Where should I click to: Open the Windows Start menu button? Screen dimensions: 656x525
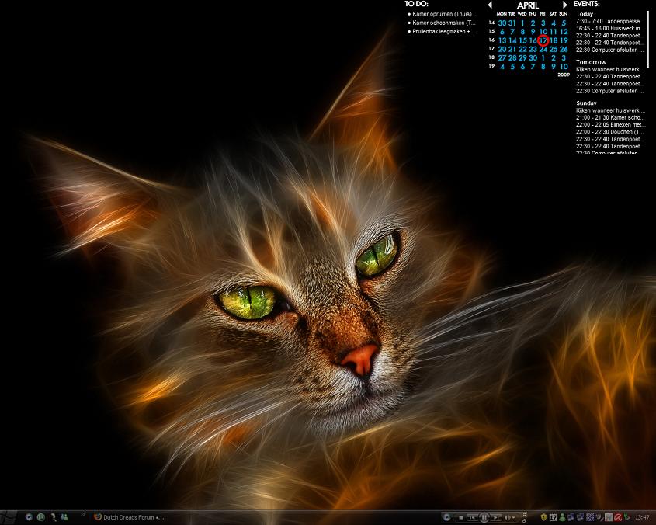(8, 517)
